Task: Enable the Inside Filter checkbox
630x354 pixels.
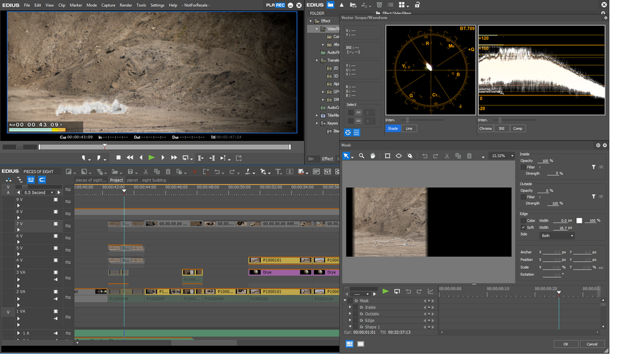Action: coord(523,167)
